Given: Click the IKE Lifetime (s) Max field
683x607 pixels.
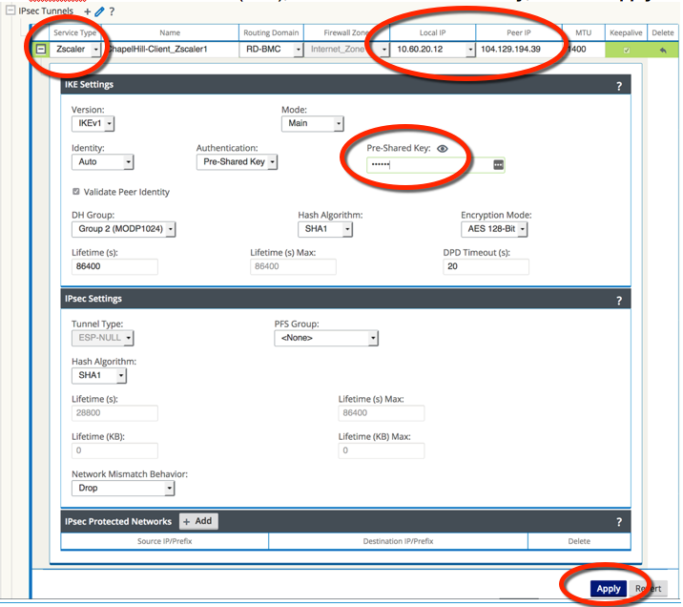Looking at the screenshot, I should 293,266.
